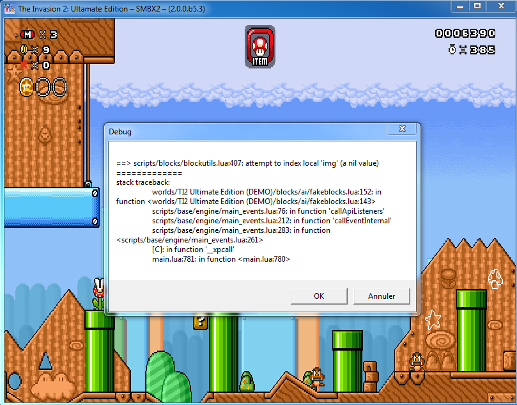Click the 'stack traceback:' line
517x405 pixels.
[143, 182]
